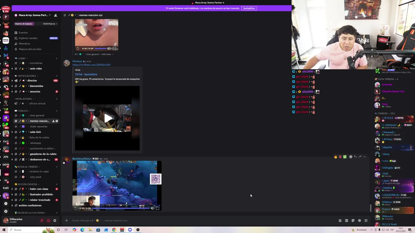Toggle fullscreen on Bookboy/Dylan game video
This screenshot has height=233, width=415.
point(158,208)
